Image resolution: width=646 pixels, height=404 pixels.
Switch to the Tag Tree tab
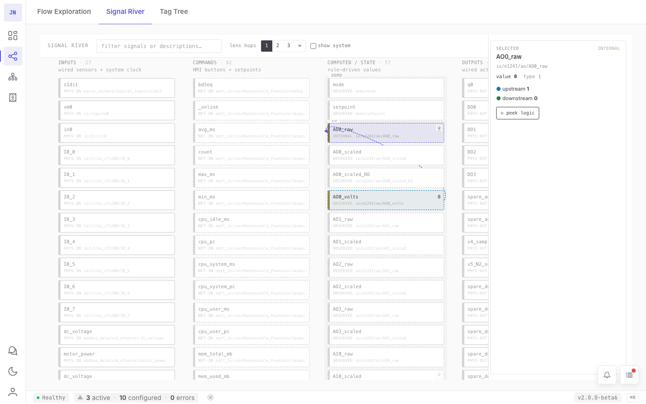point(174,12)
